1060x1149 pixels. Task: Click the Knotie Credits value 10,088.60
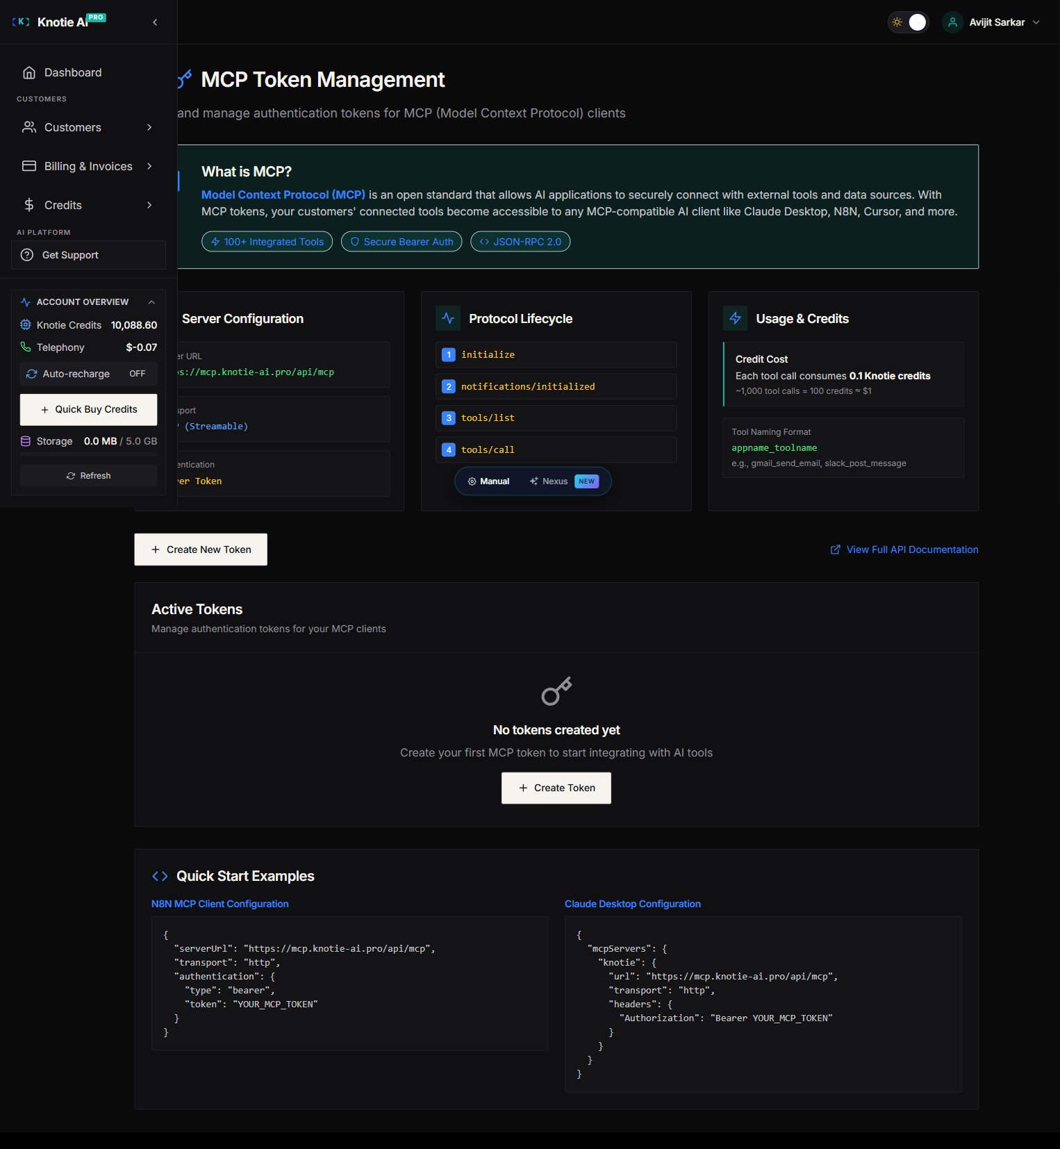(134, 325)
